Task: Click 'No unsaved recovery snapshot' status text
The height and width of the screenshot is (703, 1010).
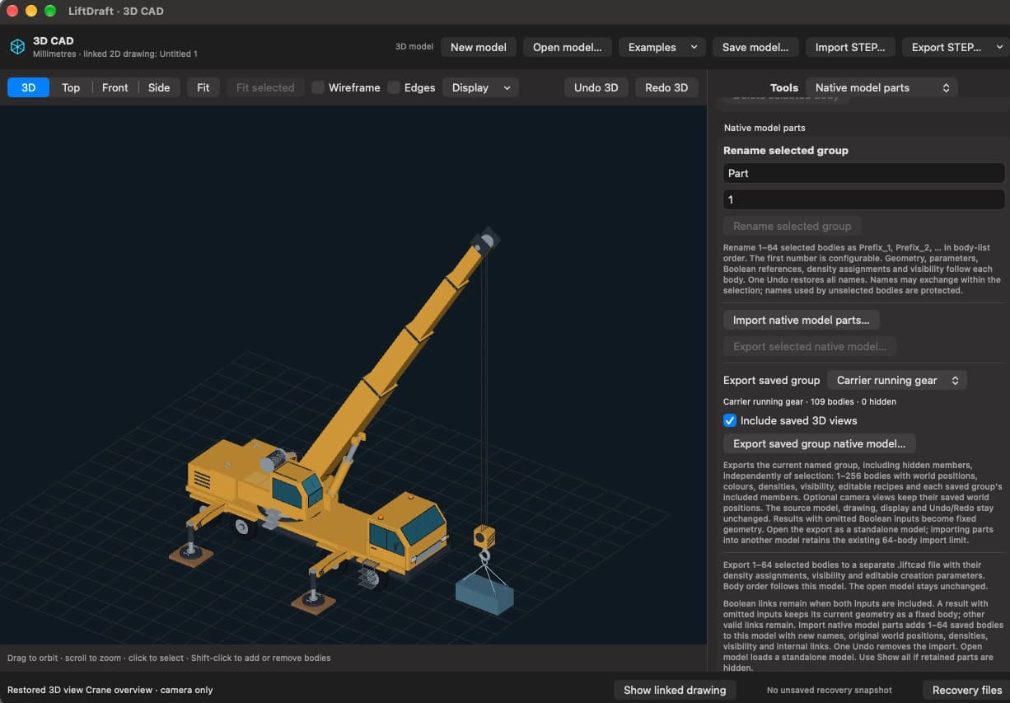Action: (829, 691)
